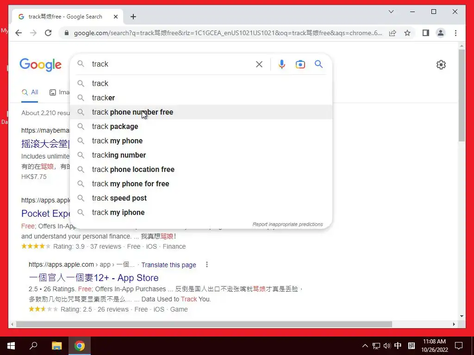Click the horizontal scroll right arrow
The image size is (474, 355).
pos(454,324)
